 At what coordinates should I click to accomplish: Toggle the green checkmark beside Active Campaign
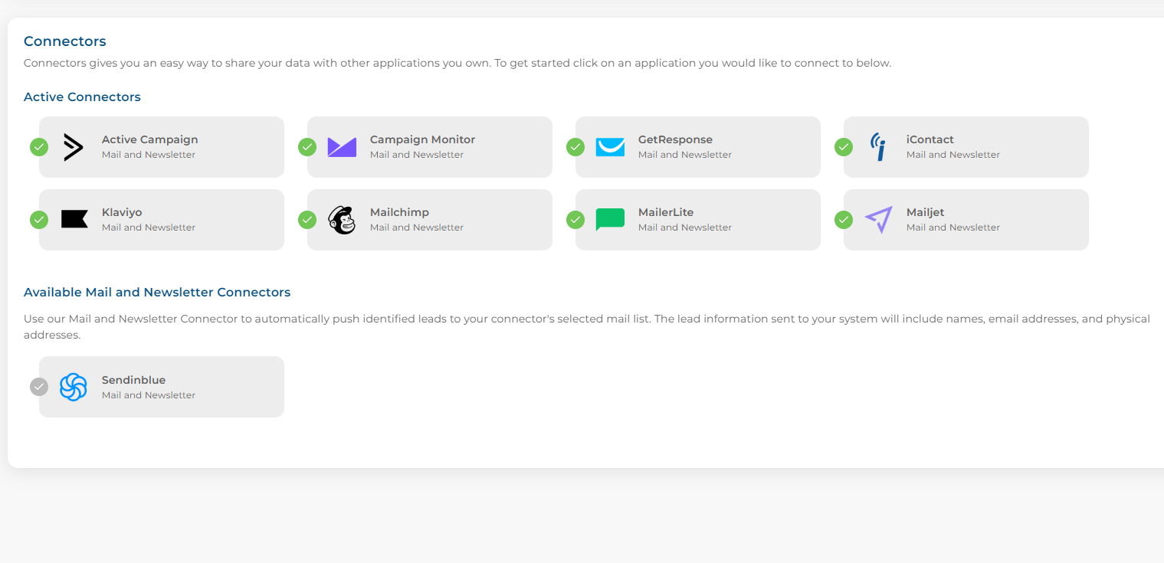[x=39, y=147]
